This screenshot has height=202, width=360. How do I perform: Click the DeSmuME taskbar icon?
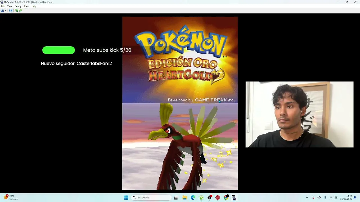(234, 198)
